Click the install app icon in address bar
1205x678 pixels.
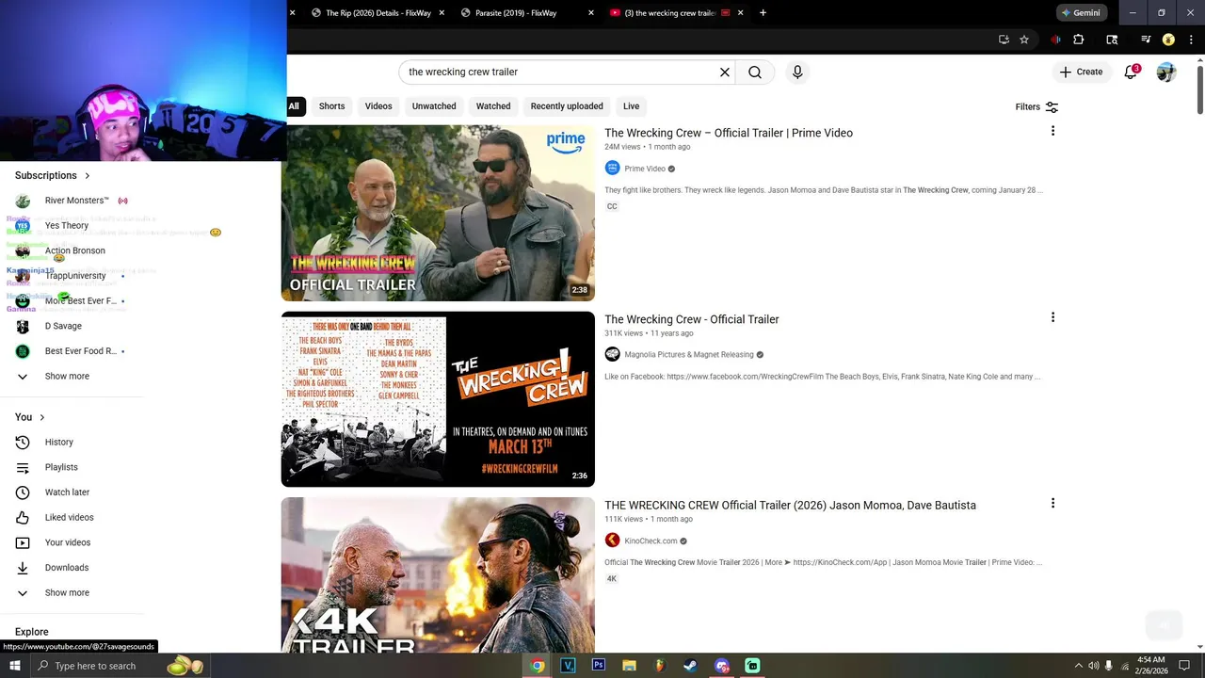tap(1004, 40)
